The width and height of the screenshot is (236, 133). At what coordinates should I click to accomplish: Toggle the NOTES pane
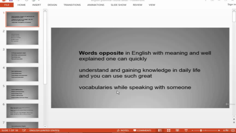click(123, 130)
